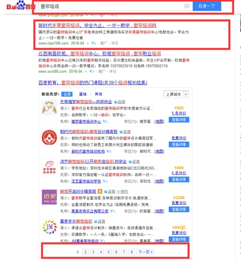Click the 百度一下 search button
Screen dimensions: 241x260
point(207,6)
